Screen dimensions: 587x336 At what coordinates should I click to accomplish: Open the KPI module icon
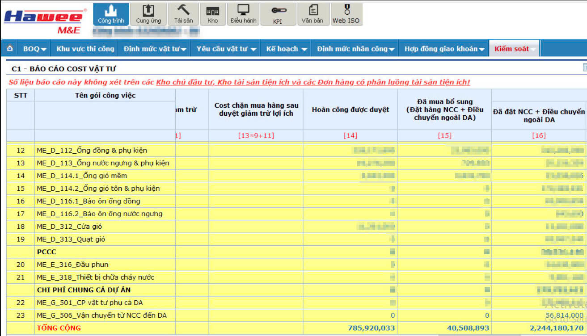278,14
